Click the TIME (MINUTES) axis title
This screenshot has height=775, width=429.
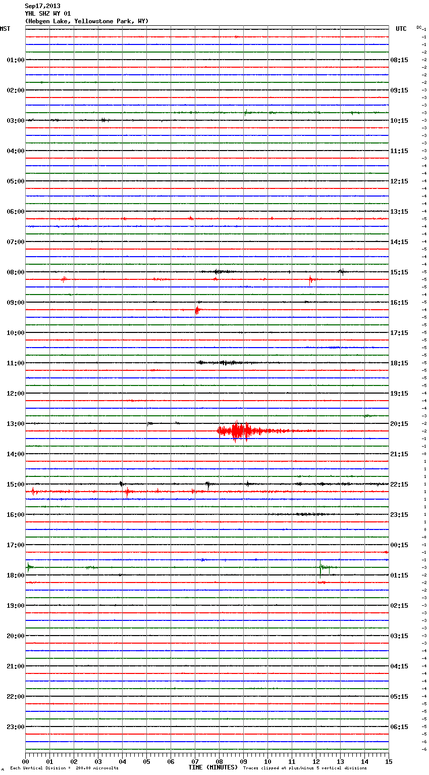point(213,767)
